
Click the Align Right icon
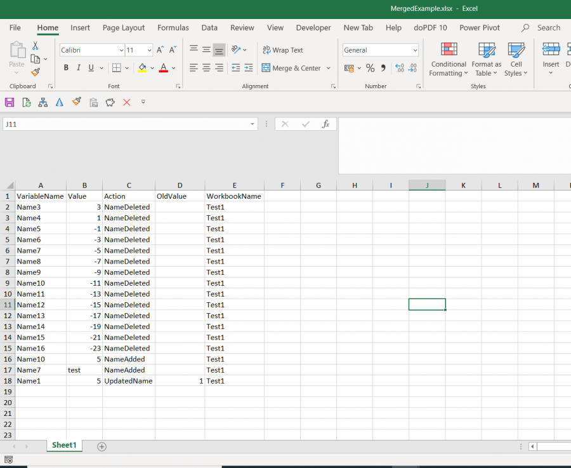tap(219, 68)
